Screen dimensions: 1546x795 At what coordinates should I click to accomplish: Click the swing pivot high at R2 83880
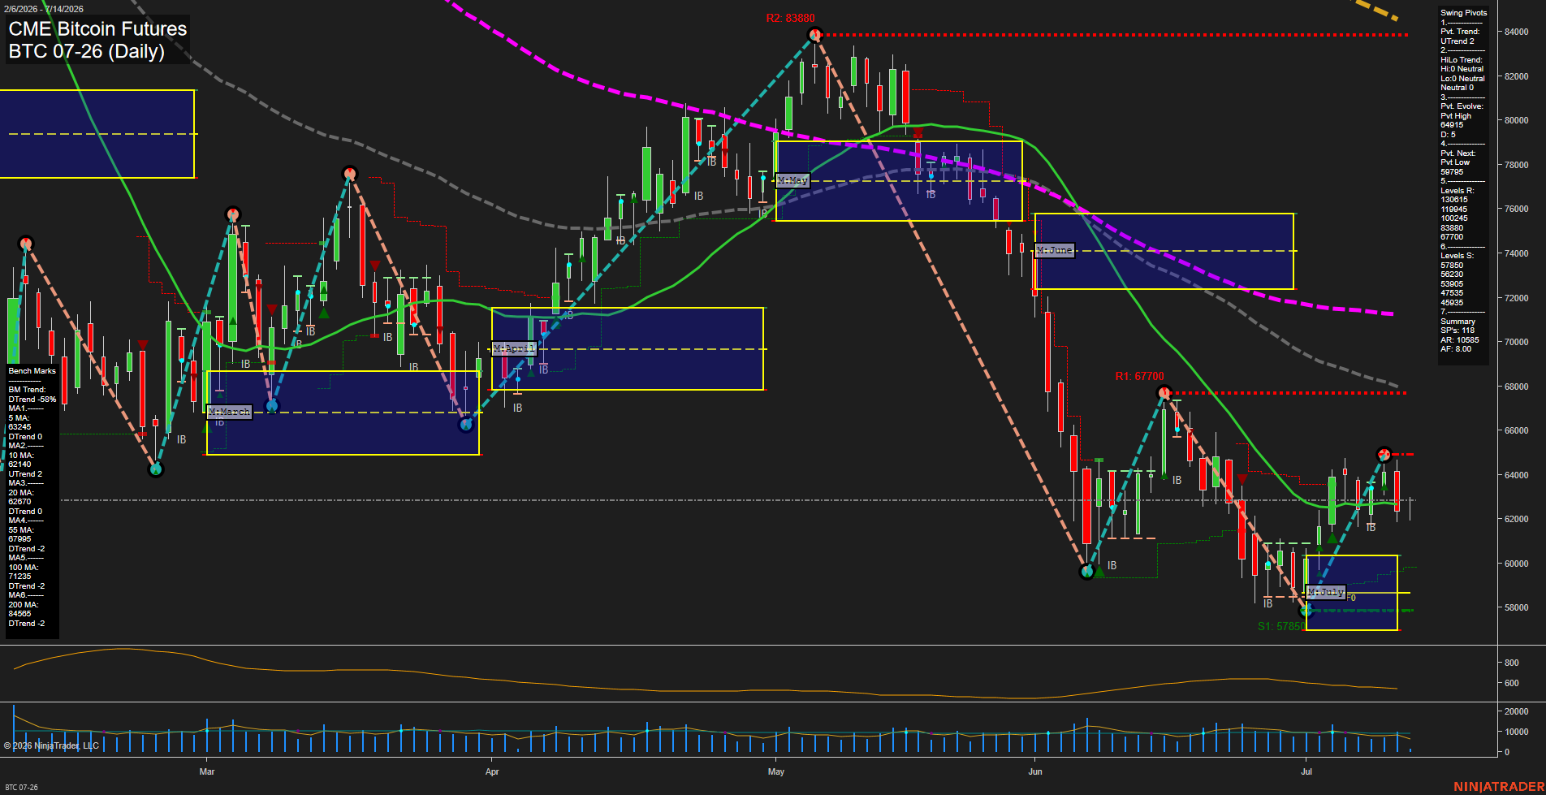click(815, 34)
